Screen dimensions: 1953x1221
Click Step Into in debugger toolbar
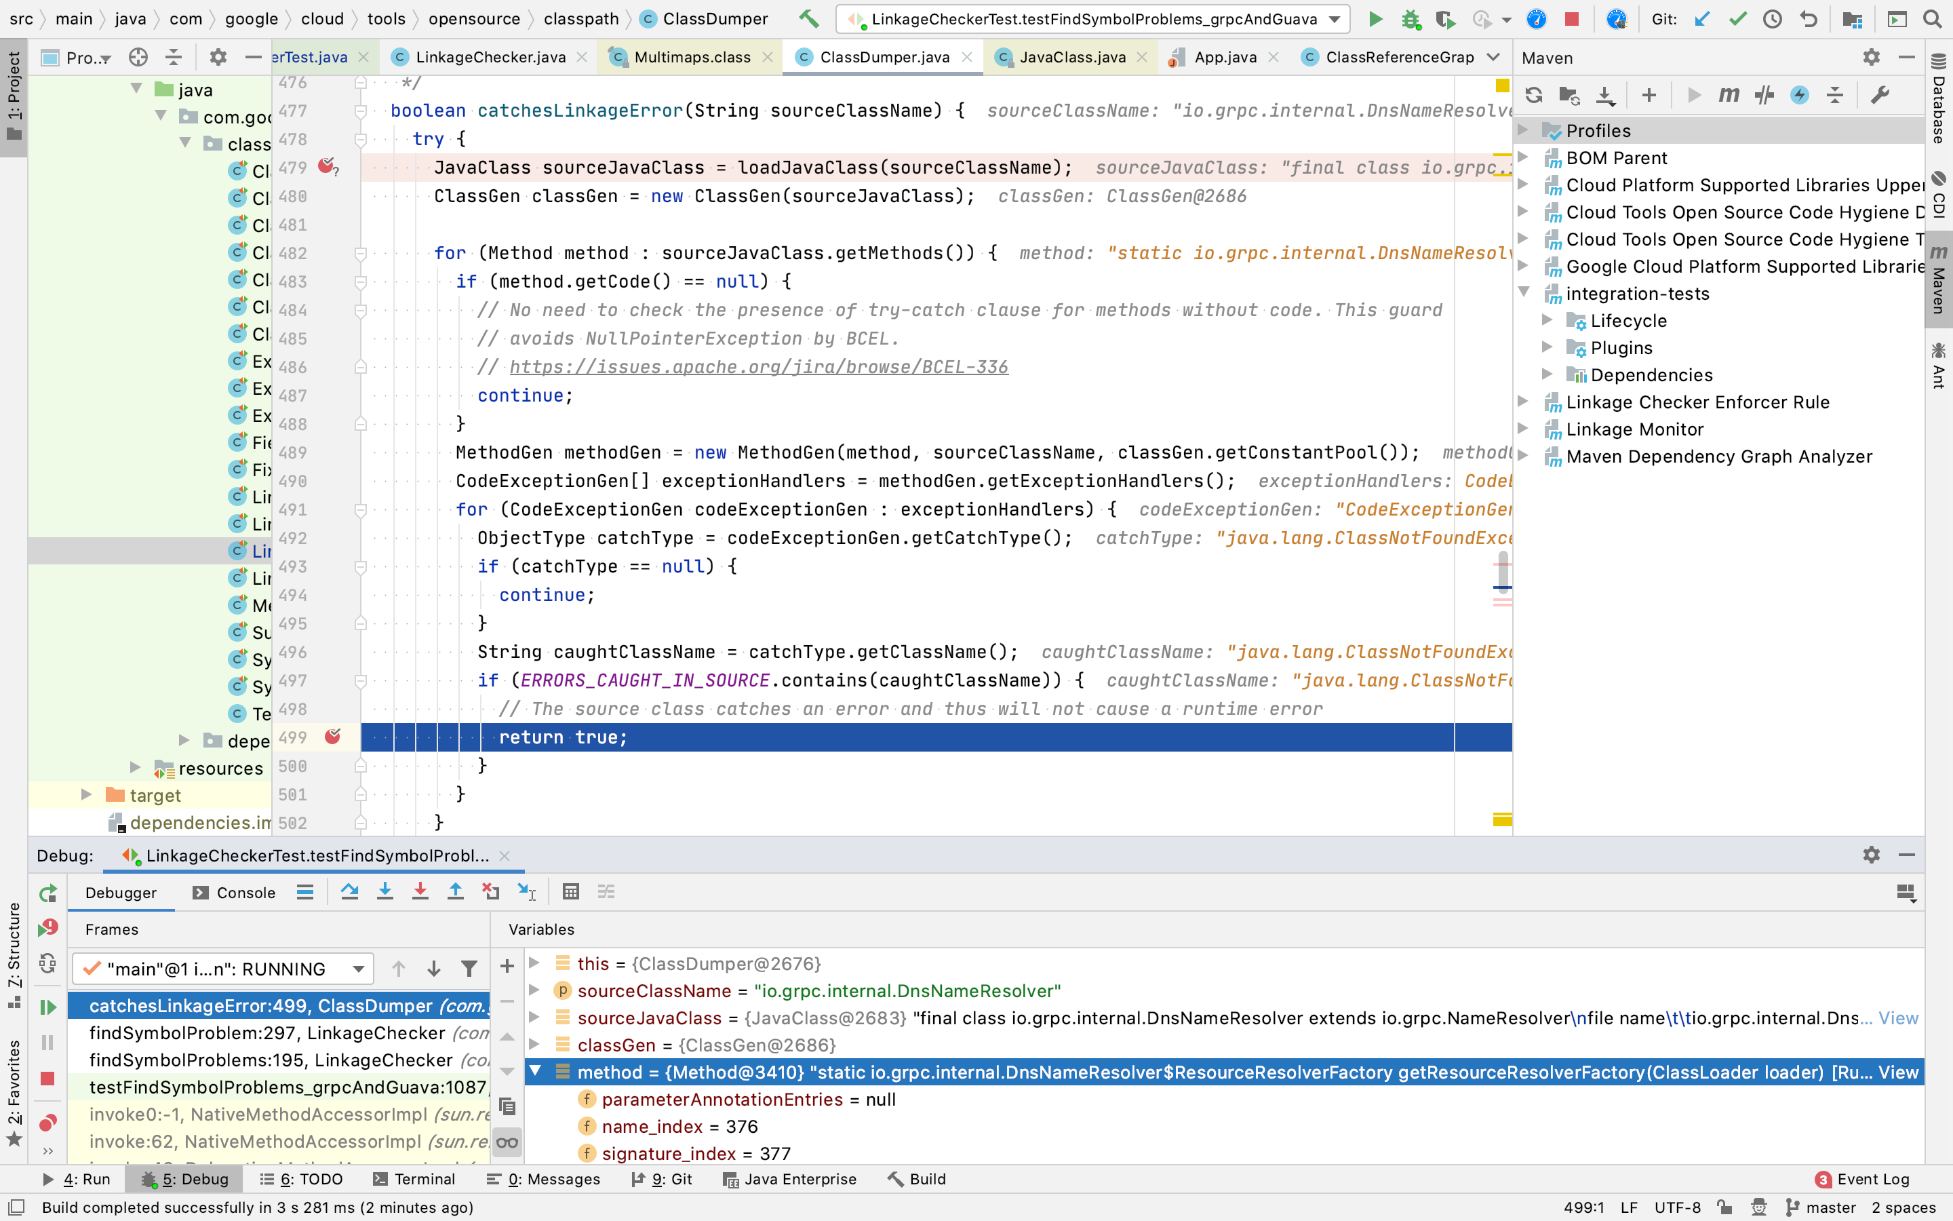tap(385, 891)
